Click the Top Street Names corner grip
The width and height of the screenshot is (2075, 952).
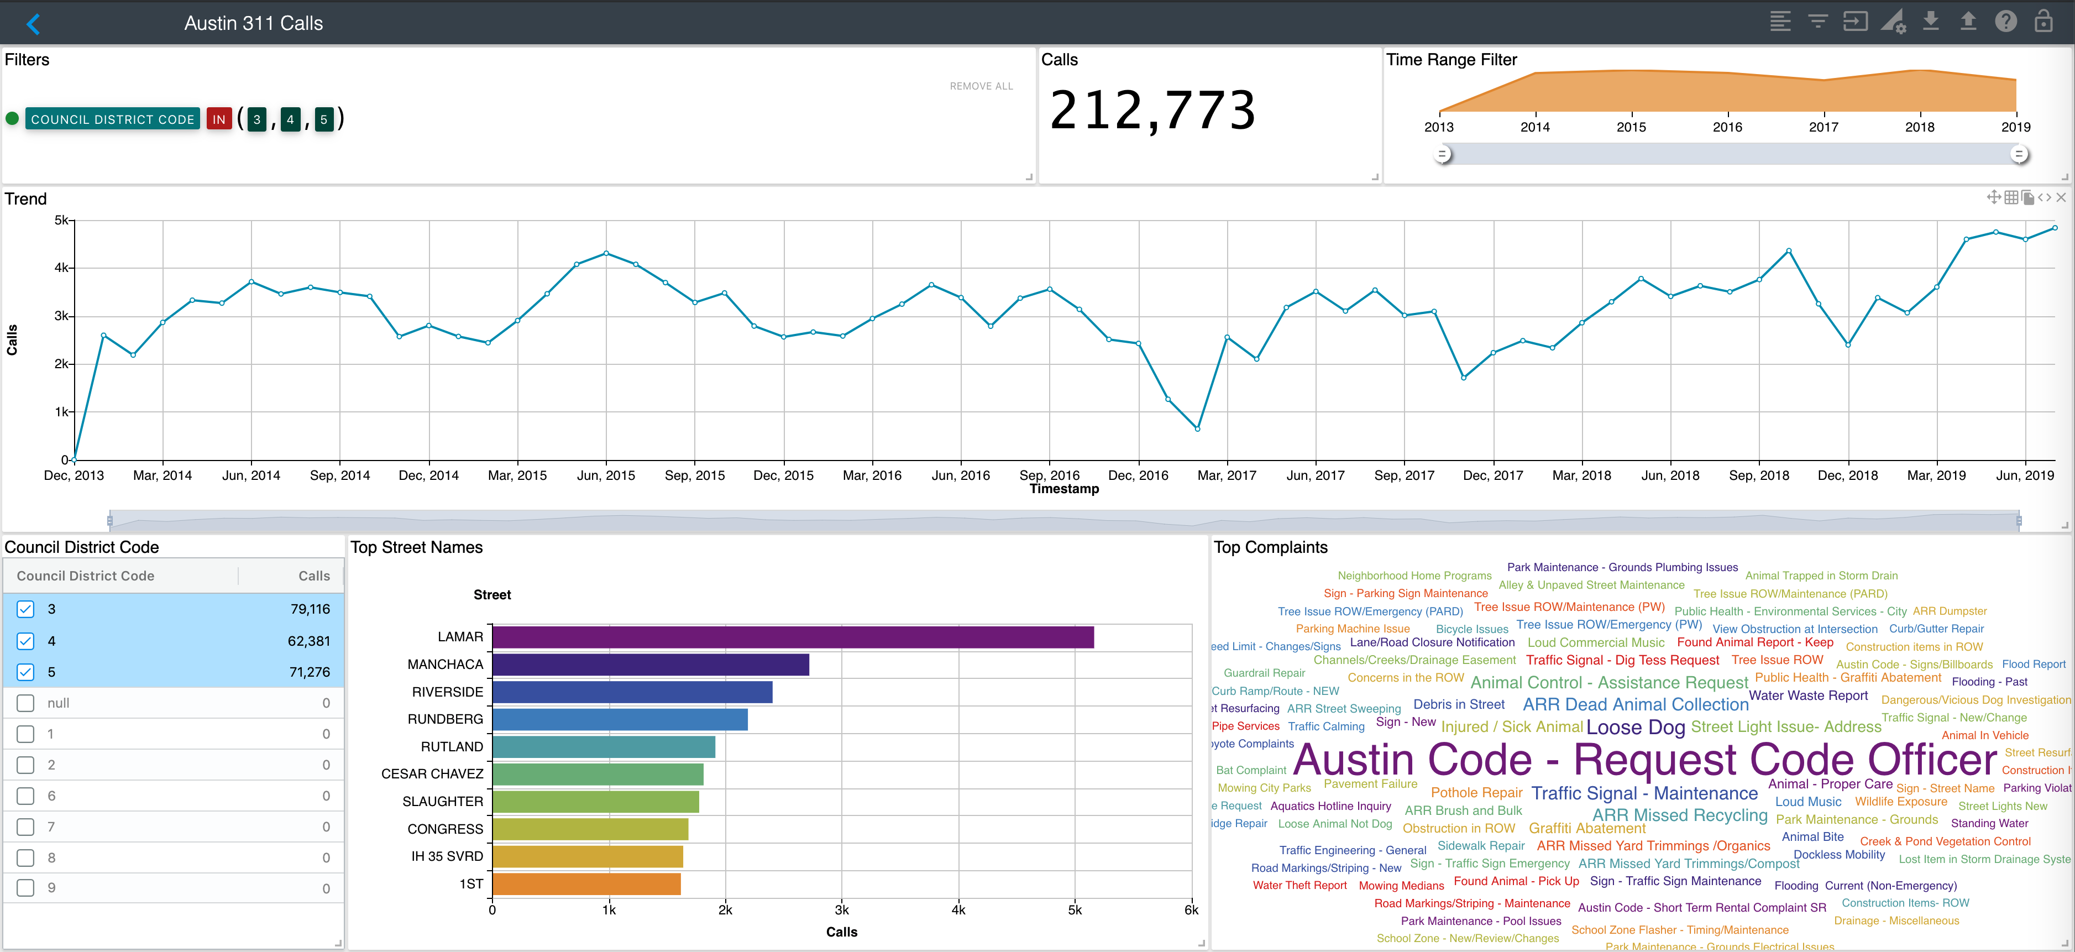1201,943
